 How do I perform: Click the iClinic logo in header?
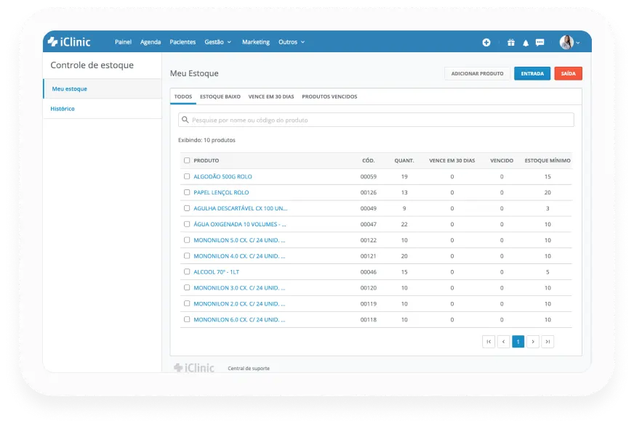(x=69, y=41)
